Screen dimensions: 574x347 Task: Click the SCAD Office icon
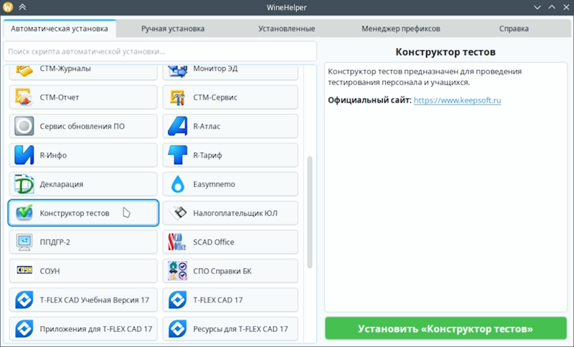pos(177,242)
